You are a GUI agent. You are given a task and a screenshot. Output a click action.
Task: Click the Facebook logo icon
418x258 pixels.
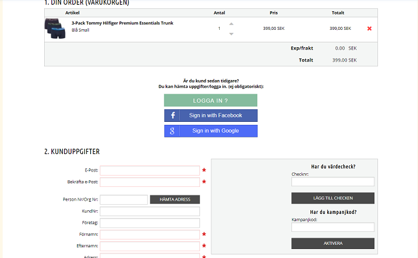173,115
